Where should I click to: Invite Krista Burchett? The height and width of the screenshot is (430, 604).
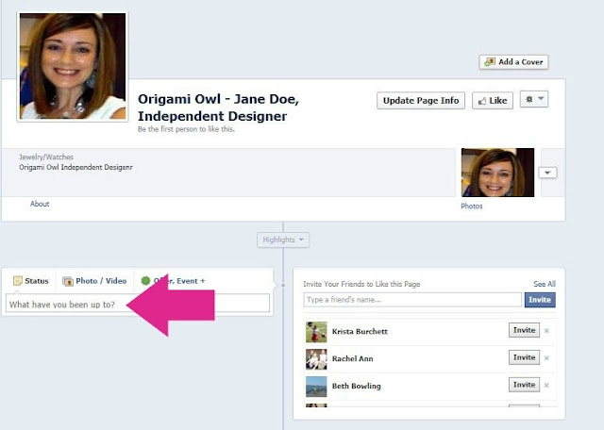coord(524,330)
